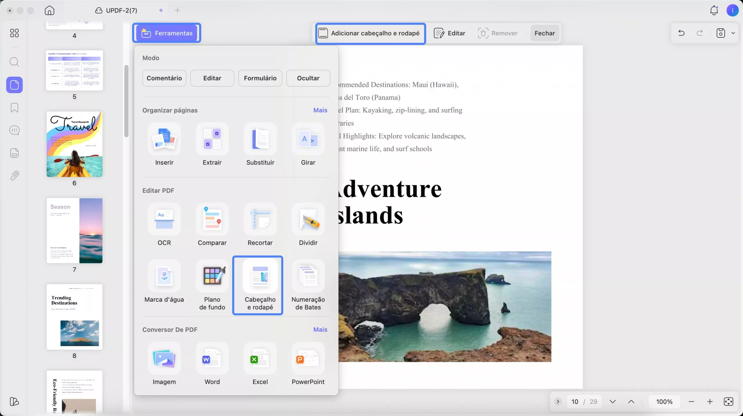Open the Marca d'água tool
The width and height of the screenshot is (743, 416).
click(x=164, y=281)
